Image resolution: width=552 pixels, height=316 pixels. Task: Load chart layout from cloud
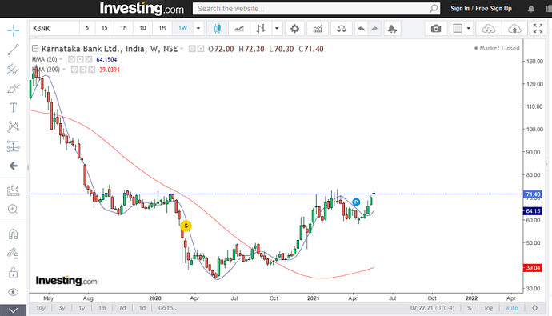tap(488, 29)
